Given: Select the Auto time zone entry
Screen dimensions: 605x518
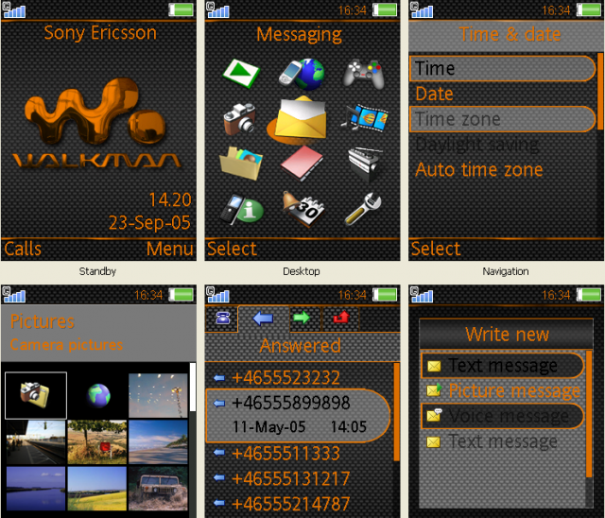Looking at the screenshot, I should pyautogui.click(x=502, y=170).
